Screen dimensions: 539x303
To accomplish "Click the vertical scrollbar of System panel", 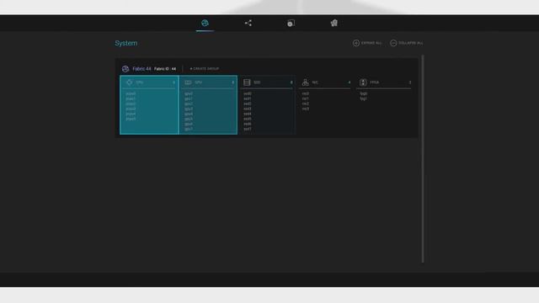I will point(423,159).
